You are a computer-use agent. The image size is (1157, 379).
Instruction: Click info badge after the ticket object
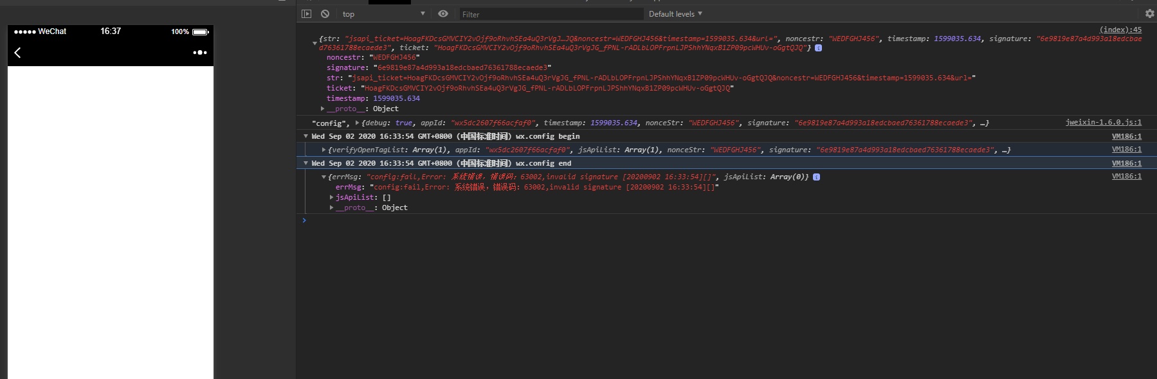pos(818,48)
